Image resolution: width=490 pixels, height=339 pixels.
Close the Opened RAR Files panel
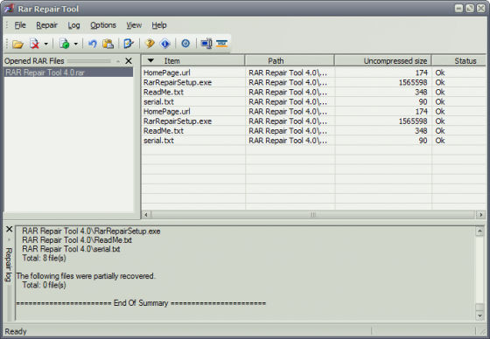pos(129,61)
